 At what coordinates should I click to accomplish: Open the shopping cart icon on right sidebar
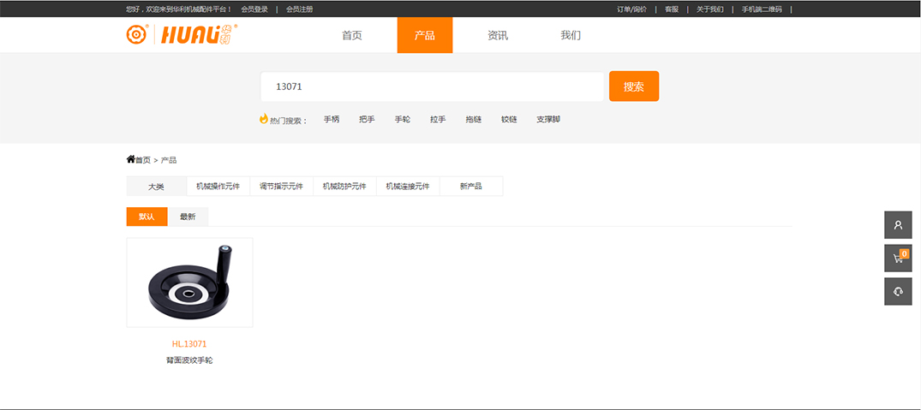click(898, 258)
